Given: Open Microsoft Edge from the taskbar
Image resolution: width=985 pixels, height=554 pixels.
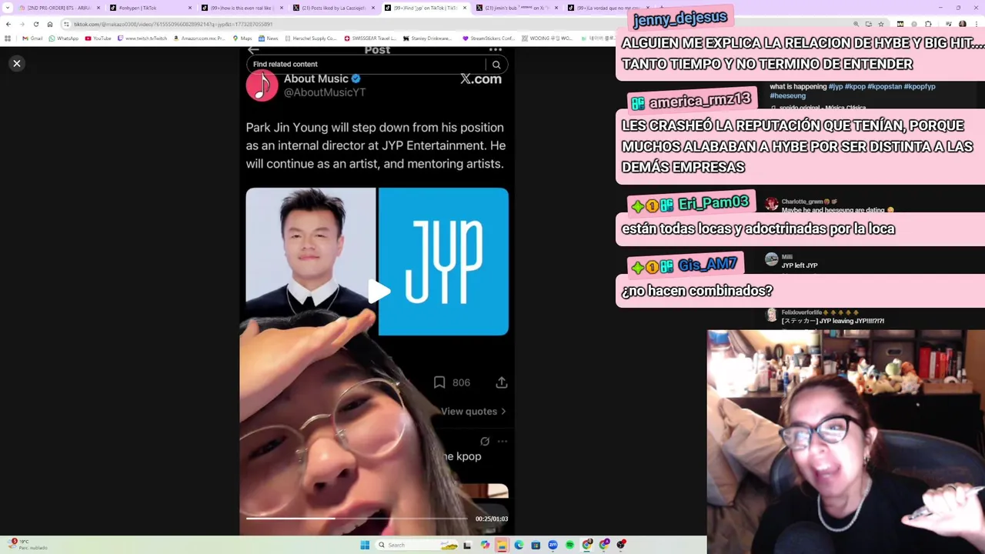Looking at the screenshot, I should [519, 545].
